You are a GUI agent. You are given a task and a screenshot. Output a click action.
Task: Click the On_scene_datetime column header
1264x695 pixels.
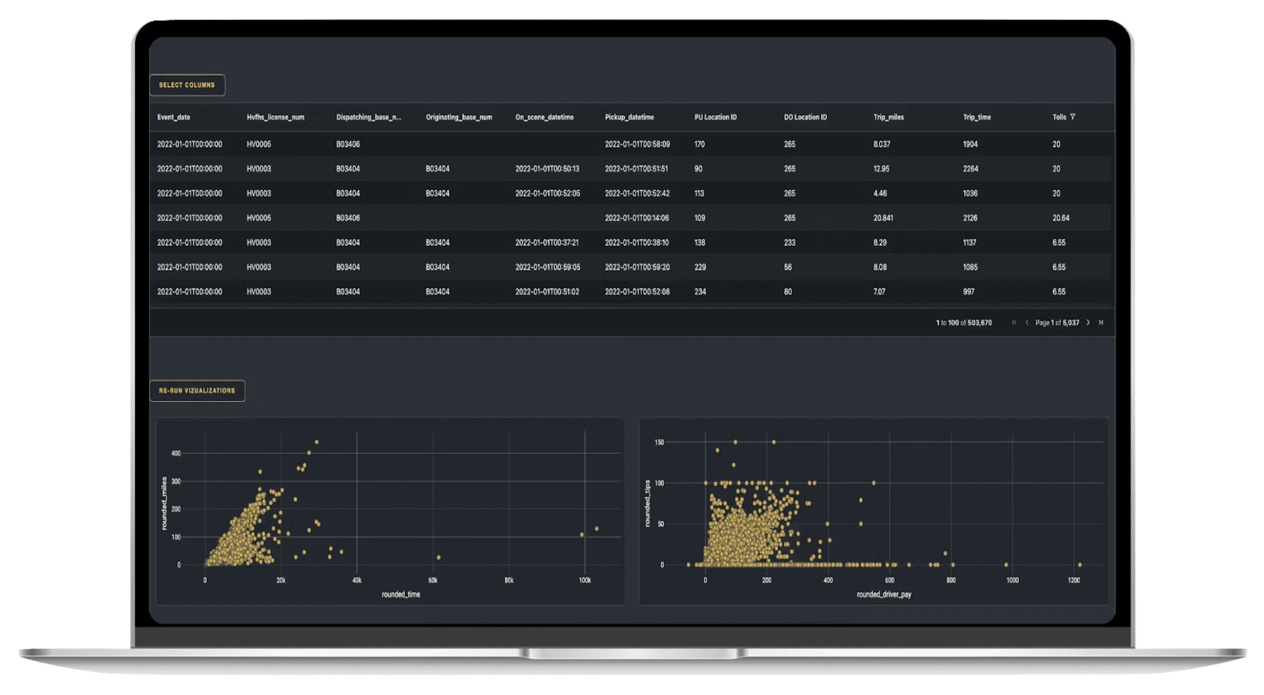[x=544, y=117]
